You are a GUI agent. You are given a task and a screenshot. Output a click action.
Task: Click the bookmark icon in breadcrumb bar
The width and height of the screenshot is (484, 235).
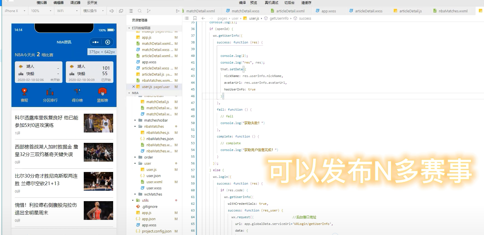click(x=195, y=18)
